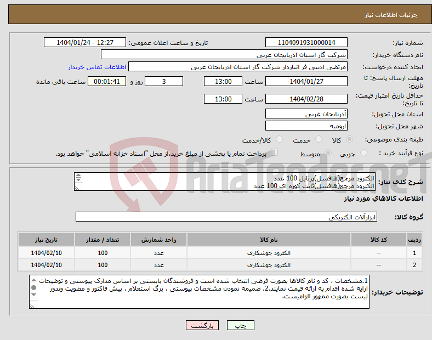Click the چاپ (Print) button
Viewport: 432px width, 340px height.
(240, 325)
